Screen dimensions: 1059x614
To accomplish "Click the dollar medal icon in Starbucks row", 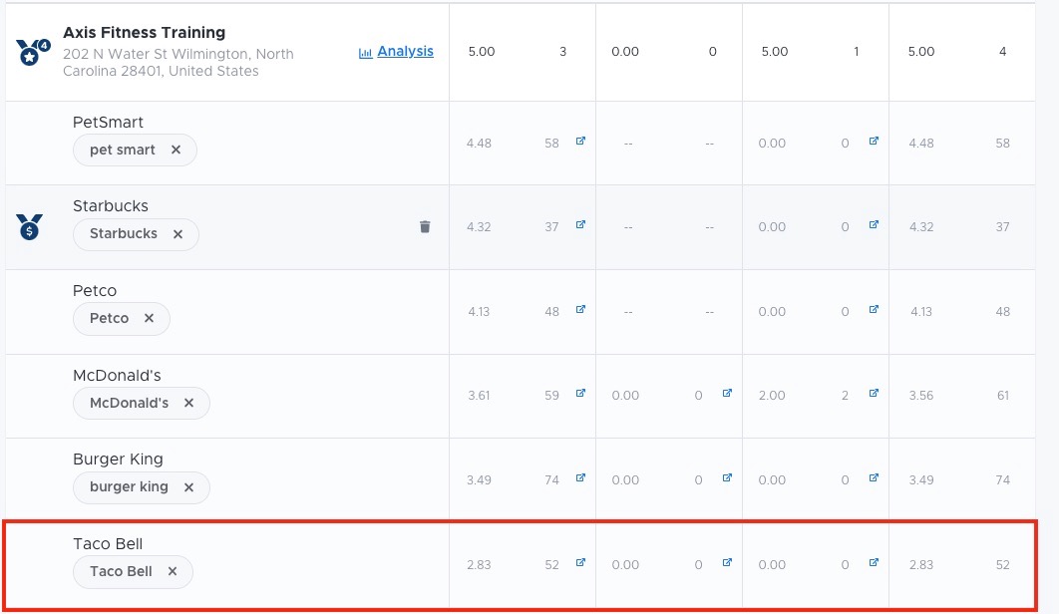I will [x=29, y=227].
